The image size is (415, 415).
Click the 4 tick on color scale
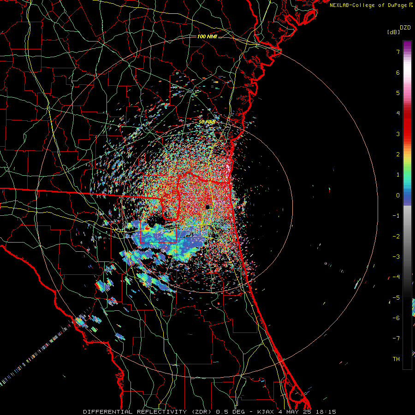click(x=398, y=113)
